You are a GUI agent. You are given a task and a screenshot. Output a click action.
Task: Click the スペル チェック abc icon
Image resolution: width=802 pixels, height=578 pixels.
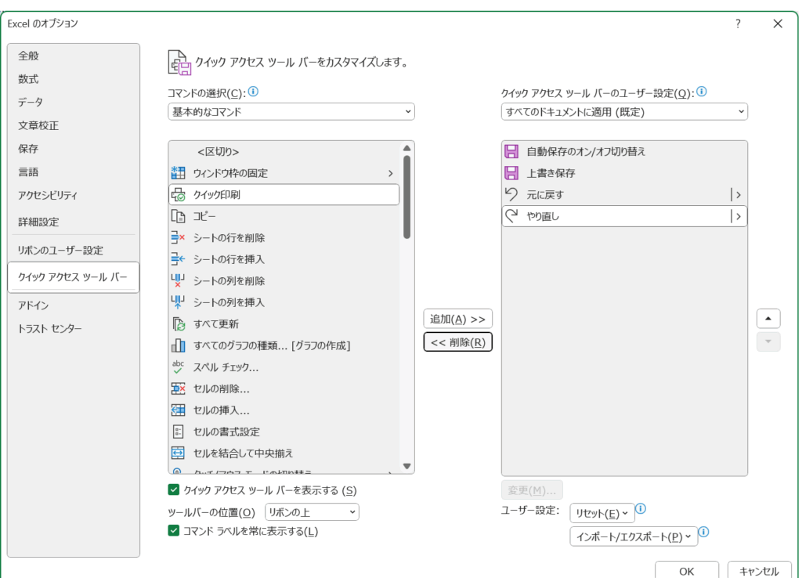178,367
